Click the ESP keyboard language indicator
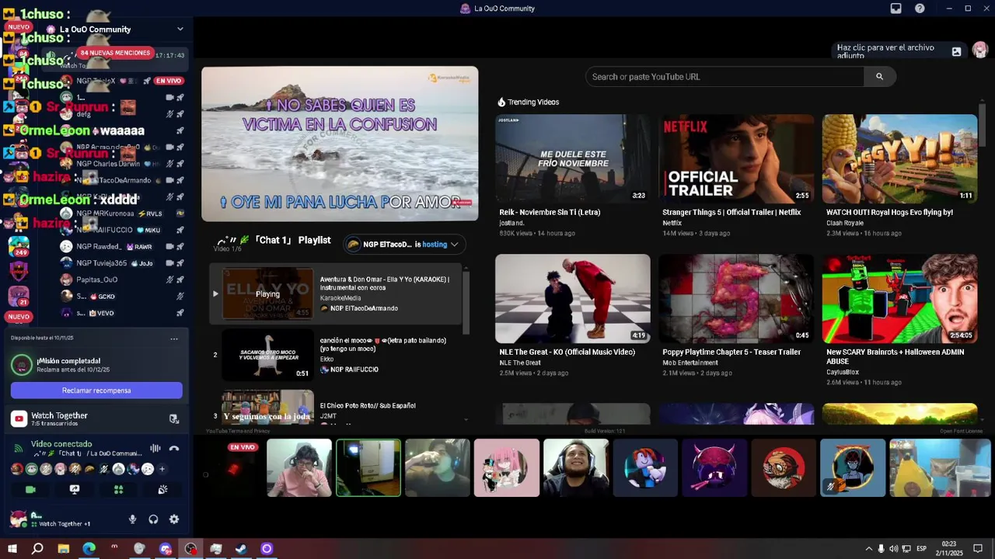Viewport: 995px width, 559px height. click(x=921, y=549)
